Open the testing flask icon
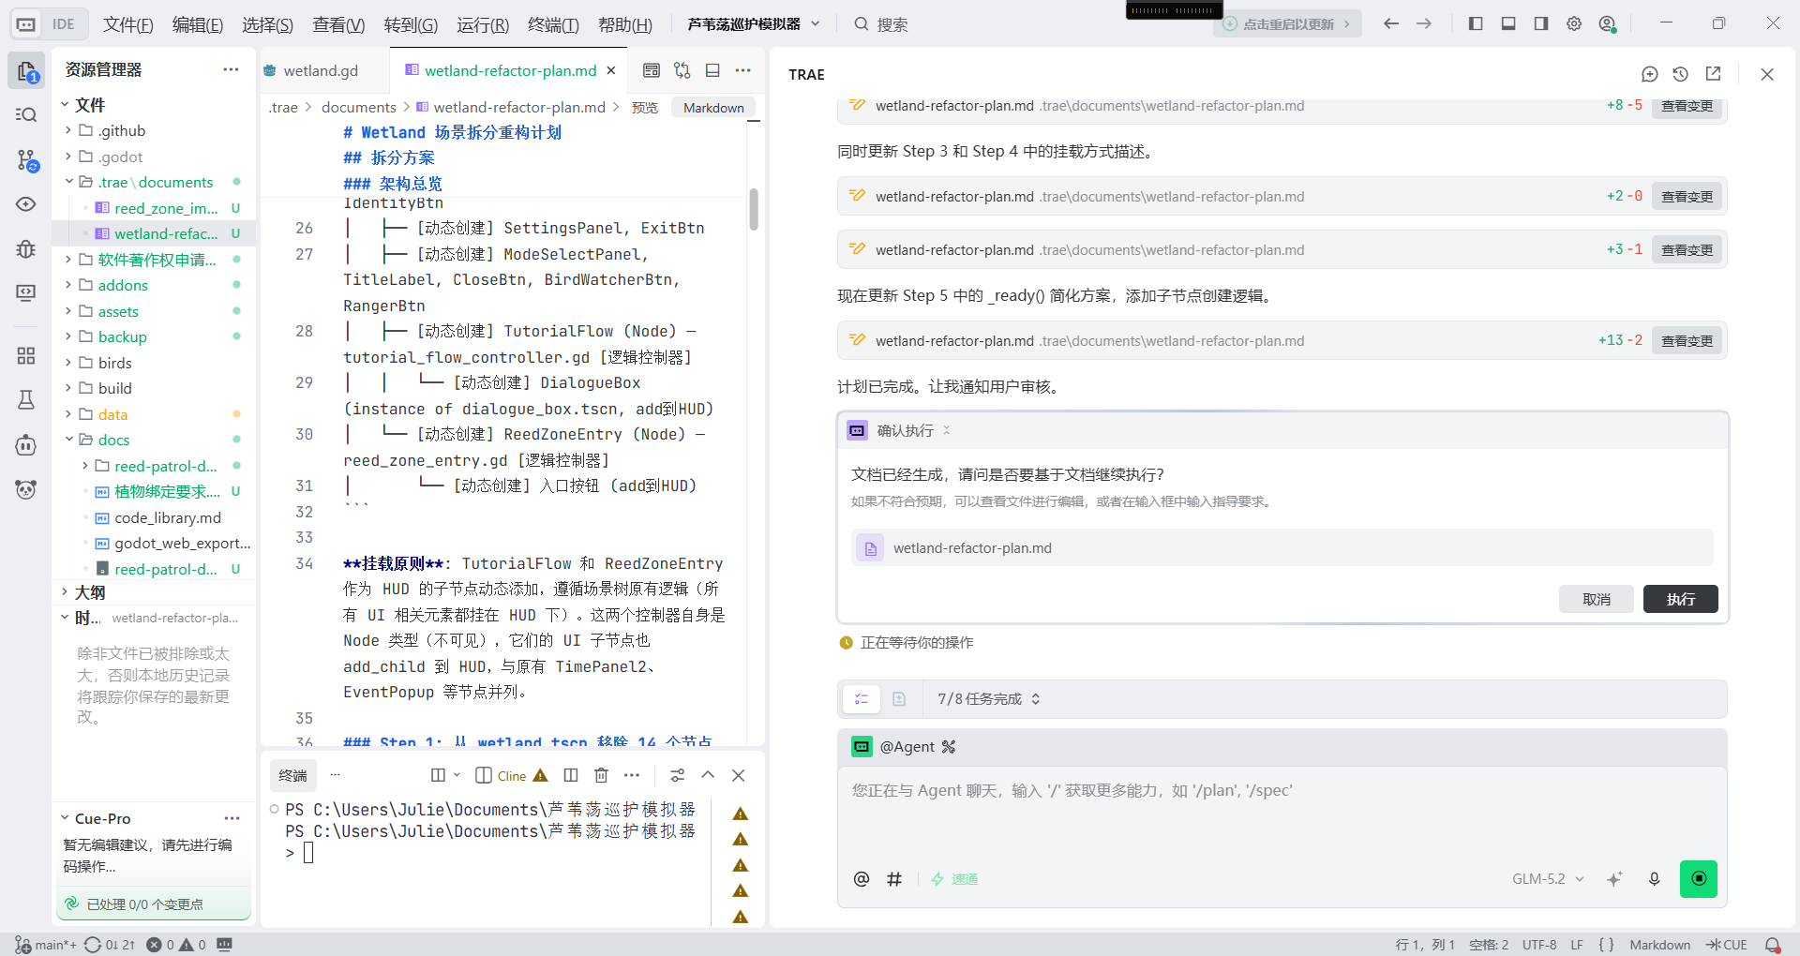This screenshot has width=1800, height=956. (x=26, y=400)
